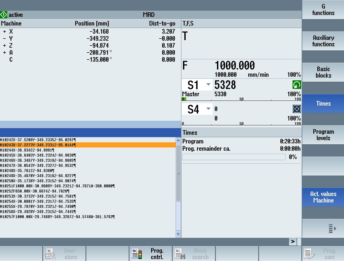Select NC block N10251 in program list

pyautogui.click(x=57, y=186)
